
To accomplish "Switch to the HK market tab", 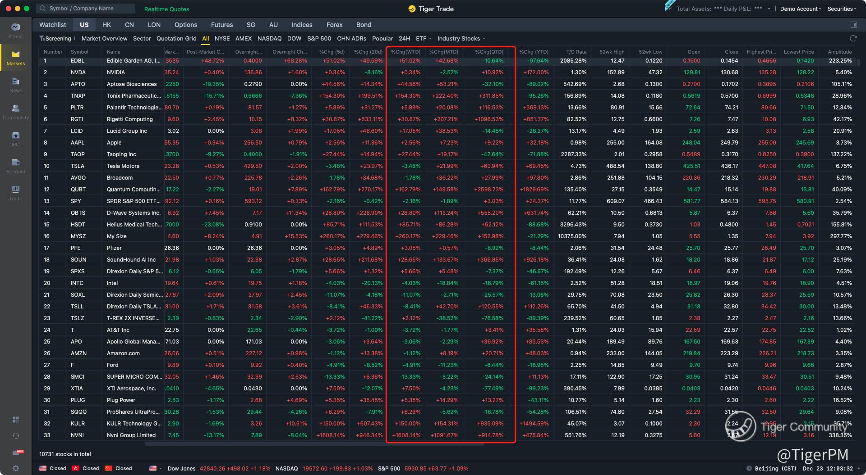I will pyautogui.click(x=106, y=25).
